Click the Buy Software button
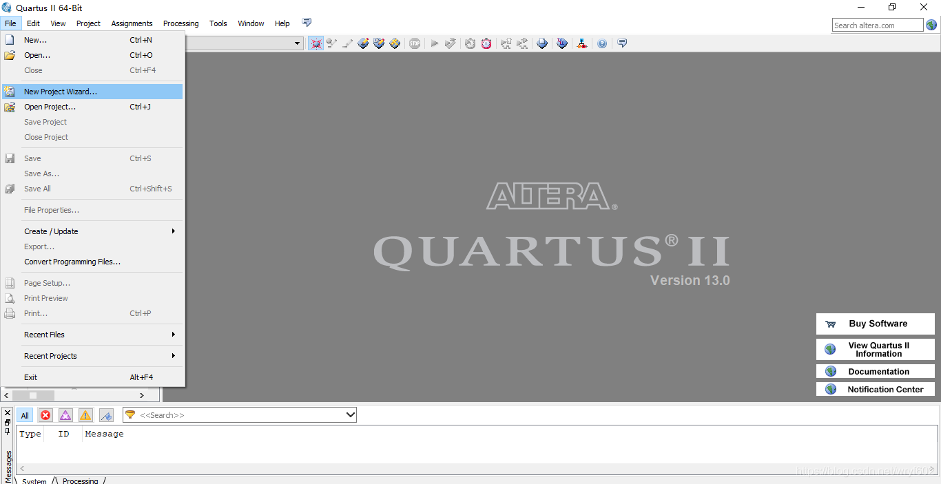 click(876, 324)
